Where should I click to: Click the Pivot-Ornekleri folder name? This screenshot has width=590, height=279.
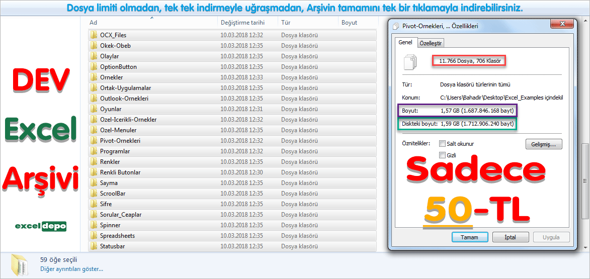120,140
